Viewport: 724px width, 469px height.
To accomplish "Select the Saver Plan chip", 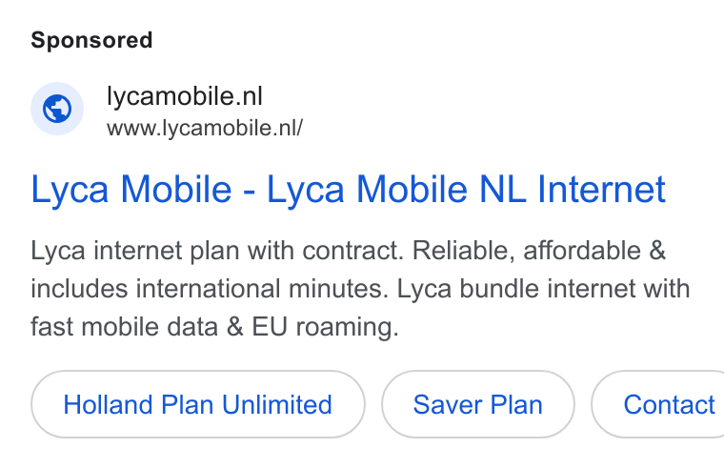I will coord(478,404).
